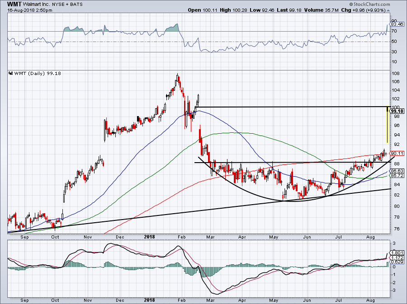Click the copyright symbol before StockCharts.com
The width and height of the screenshot is (407, 304).
351,4
